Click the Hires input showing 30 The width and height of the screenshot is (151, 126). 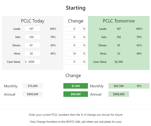[x=32, y=54]
